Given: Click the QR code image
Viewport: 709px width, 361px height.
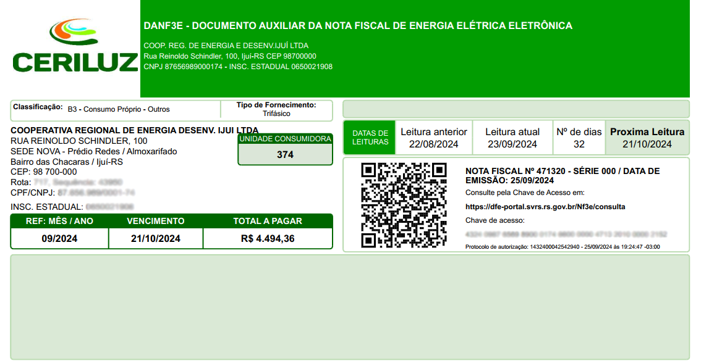Looking at the screenshot, I should click(404, 205).
